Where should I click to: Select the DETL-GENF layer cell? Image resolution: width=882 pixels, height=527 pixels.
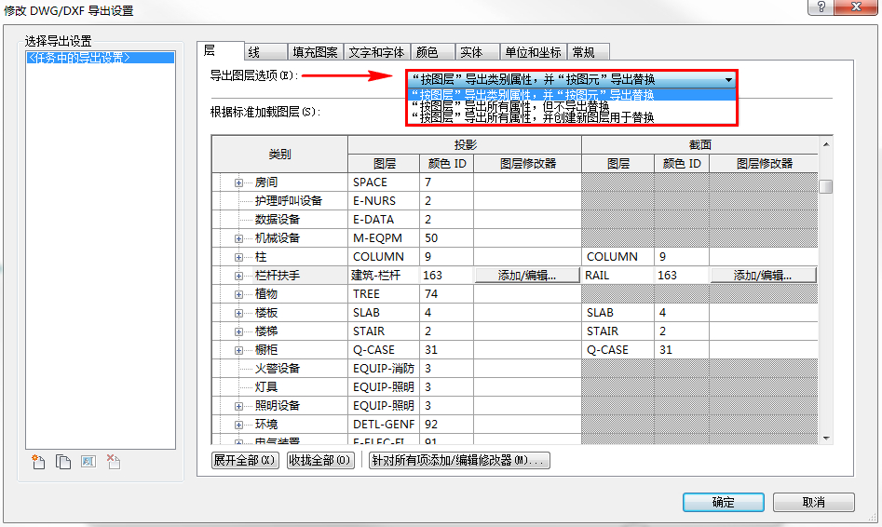(384, 424)
